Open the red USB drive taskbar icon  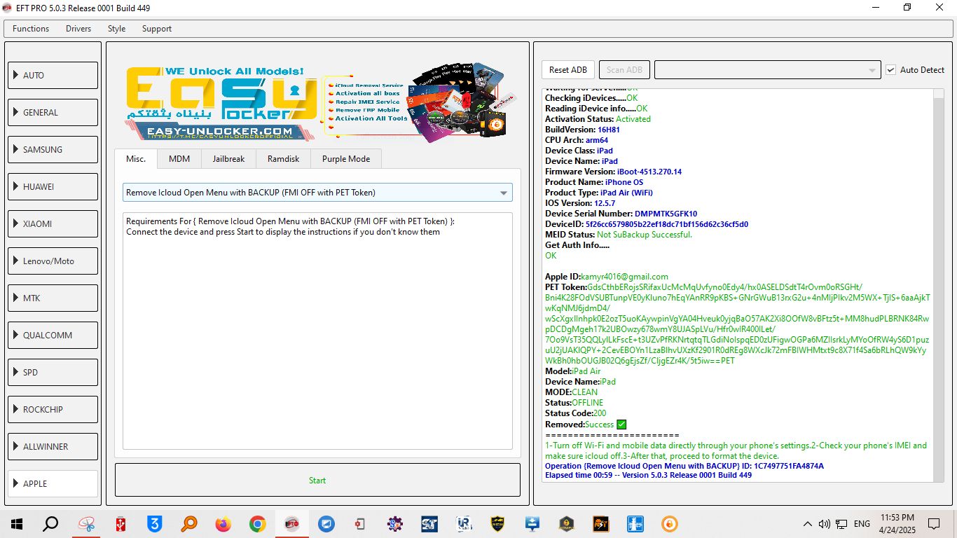pos(121,523)
